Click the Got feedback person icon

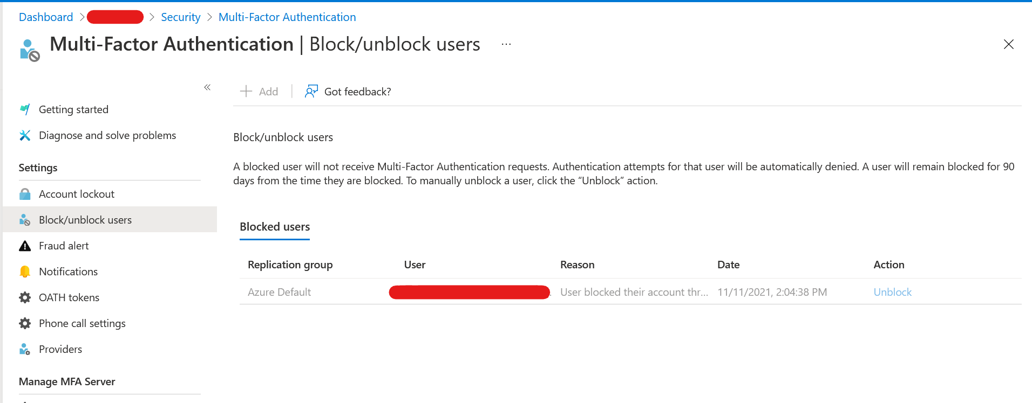[311, 92]
